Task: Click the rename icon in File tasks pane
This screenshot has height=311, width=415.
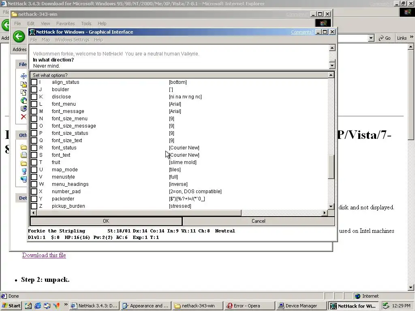Action: coord(24,76)
